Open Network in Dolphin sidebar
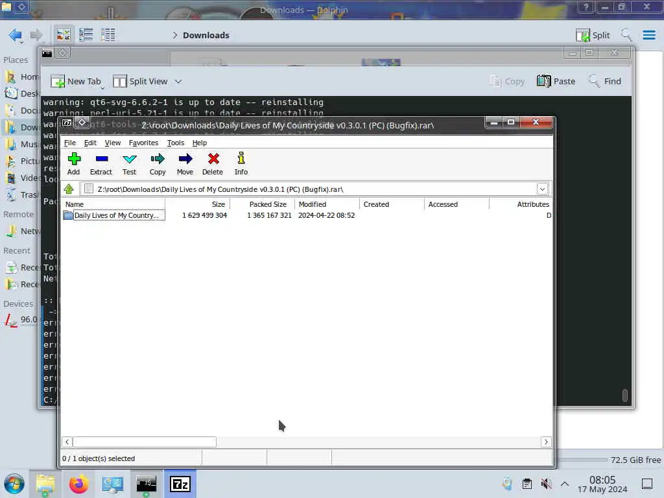Viewport: 664px width, 498px height. [21, 231]
